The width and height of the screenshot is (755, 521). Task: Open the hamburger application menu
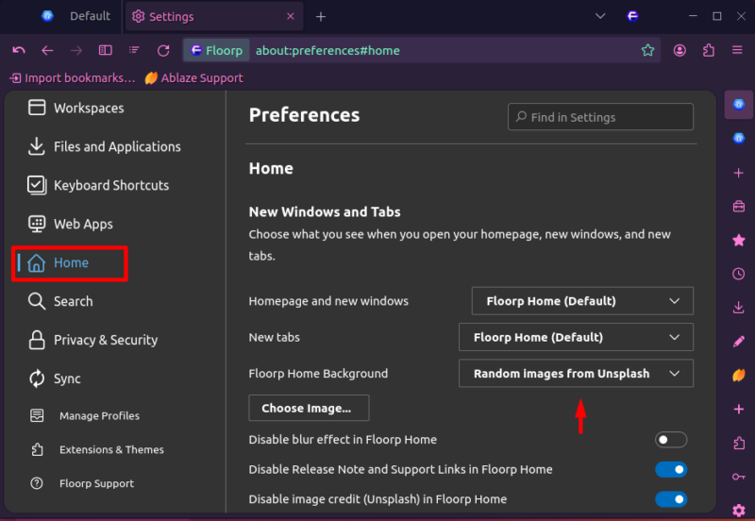737,50
